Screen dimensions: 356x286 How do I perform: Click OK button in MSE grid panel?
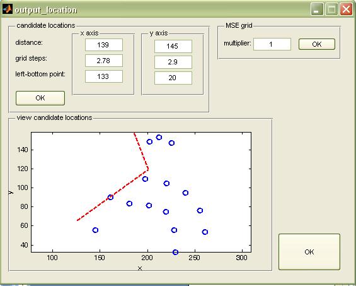tap(317, 44)
